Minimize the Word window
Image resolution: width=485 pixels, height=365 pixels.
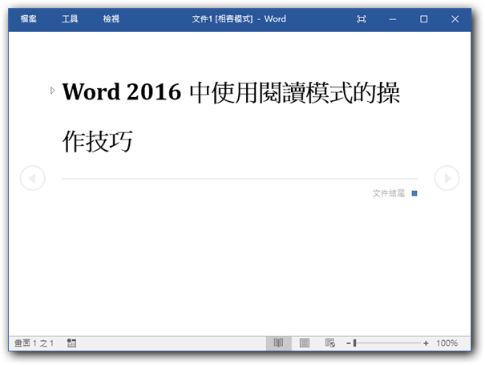tap(393, 19)
